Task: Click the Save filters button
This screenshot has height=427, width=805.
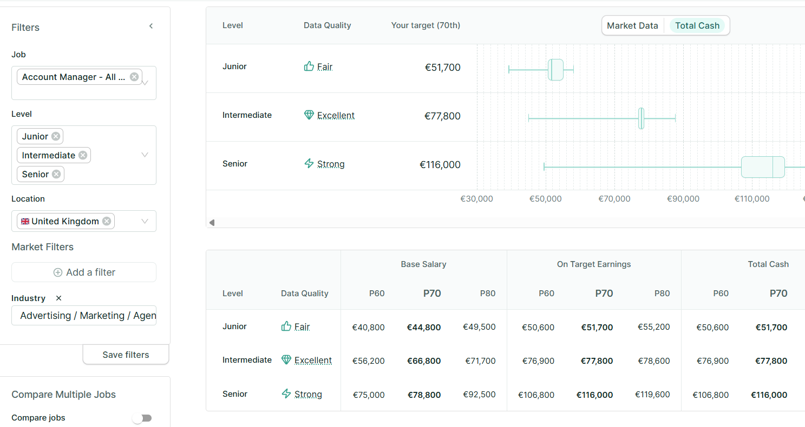Action: [x=126, y=355]
